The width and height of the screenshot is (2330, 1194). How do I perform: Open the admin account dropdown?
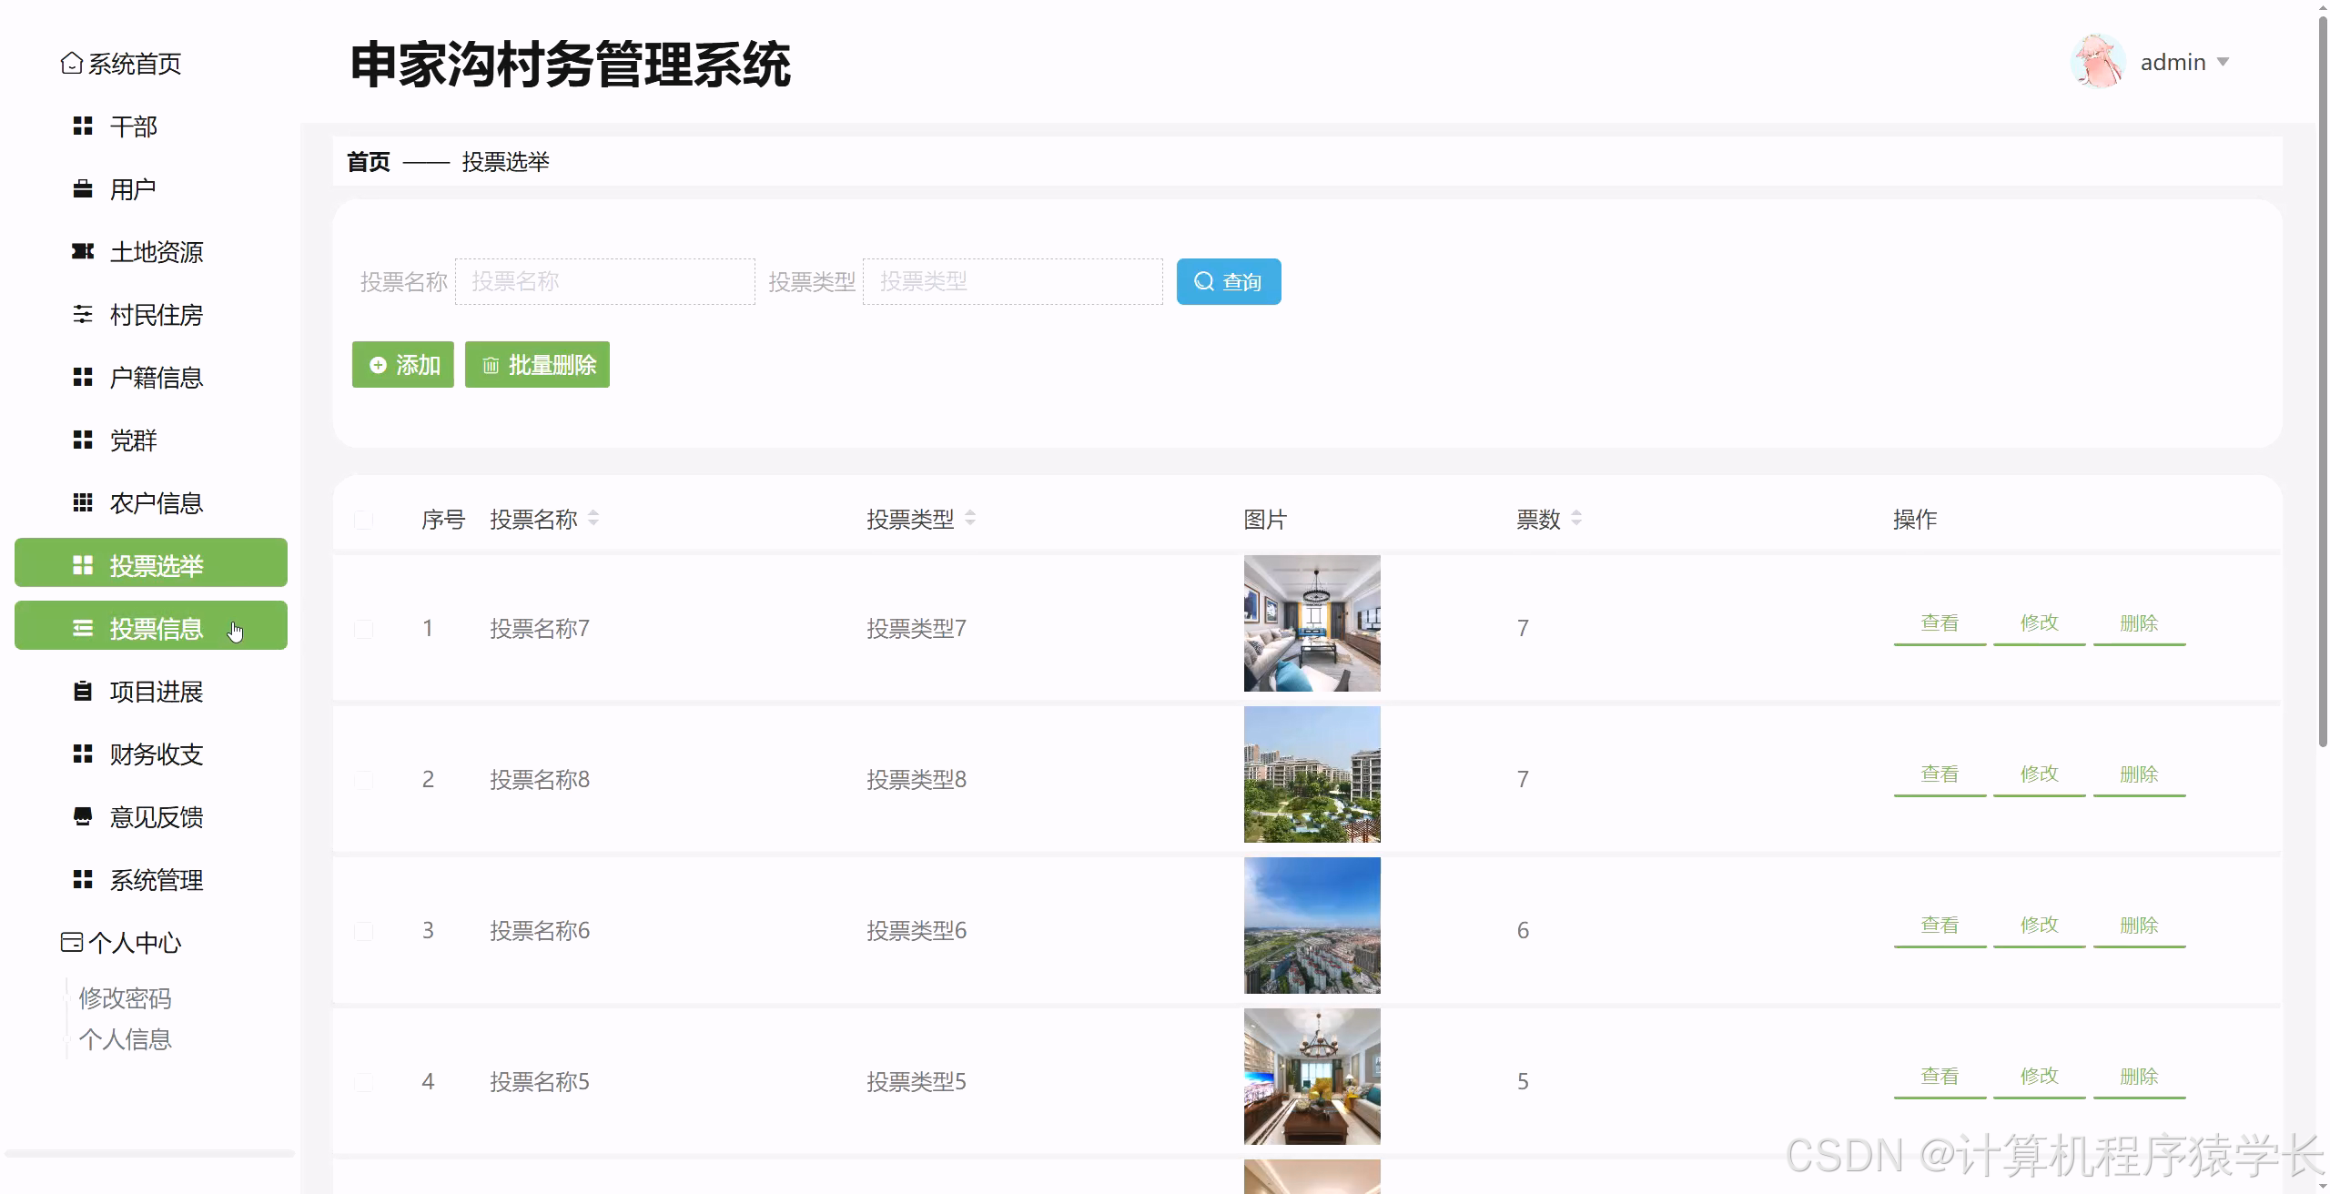[2183, 61]
